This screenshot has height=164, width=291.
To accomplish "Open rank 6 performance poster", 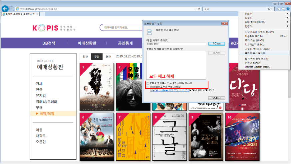I will [x=97, y=136].
